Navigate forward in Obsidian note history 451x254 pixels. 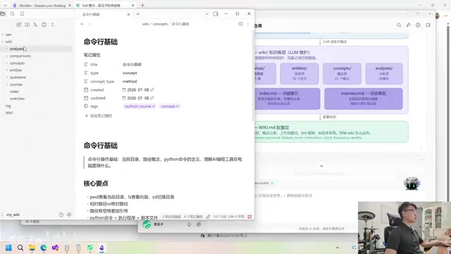tap(89, 24)
